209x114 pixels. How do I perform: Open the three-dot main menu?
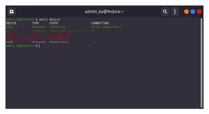coord(175,11)
